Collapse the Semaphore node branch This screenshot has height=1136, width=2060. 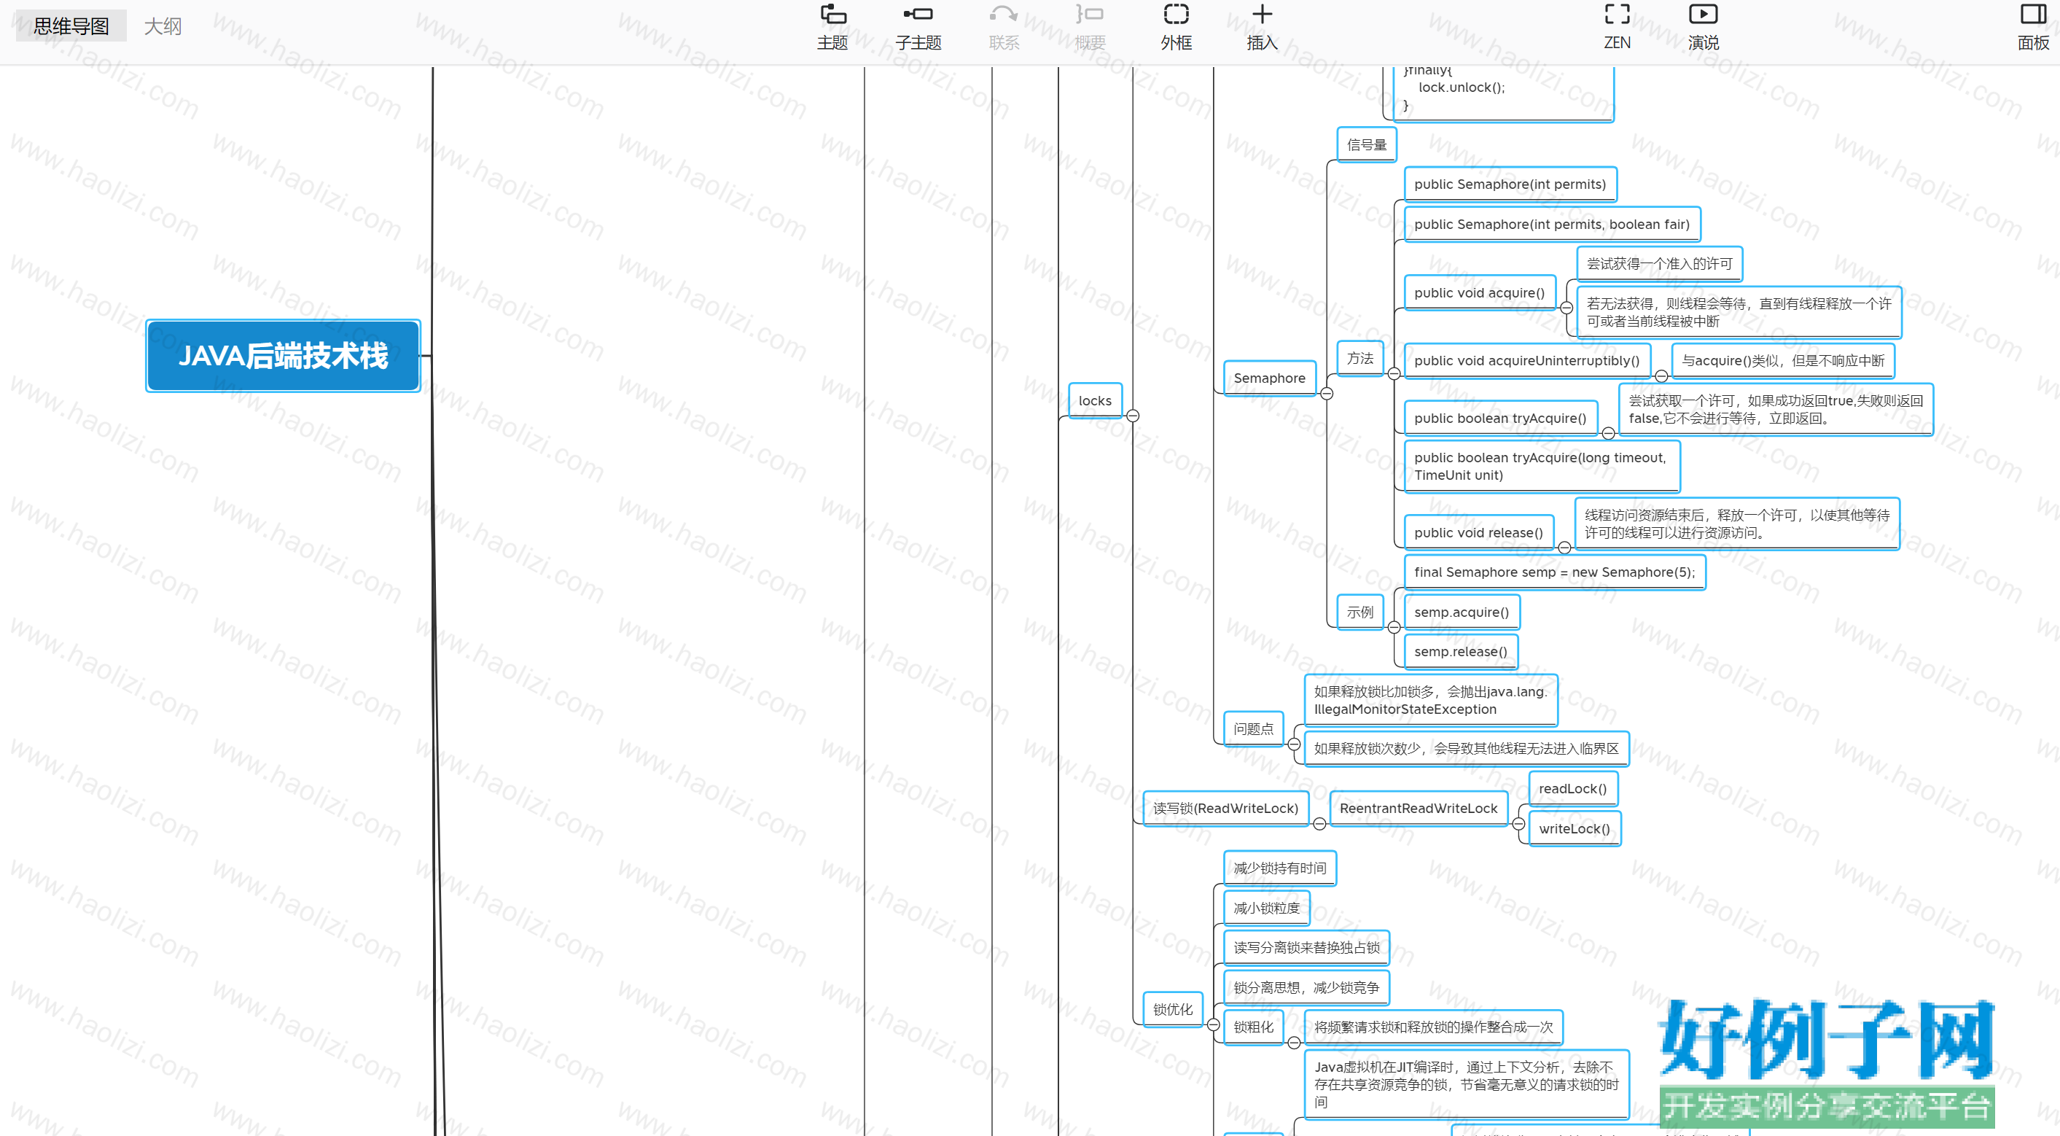coord(1327,393)
